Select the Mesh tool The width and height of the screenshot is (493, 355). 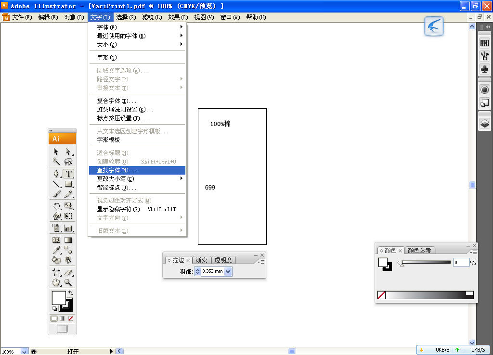pyautogui.click(x=56, y=240)
